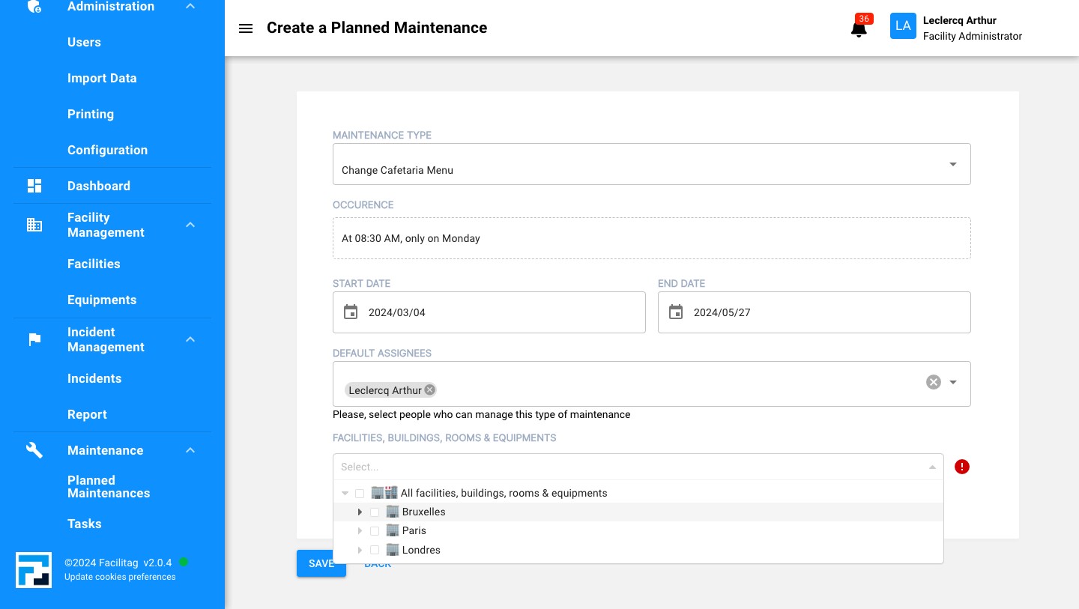Check the Bruxelles facility checkbox
The image size is (1079, 609).
pyautogui.click(x=375, y=512)
